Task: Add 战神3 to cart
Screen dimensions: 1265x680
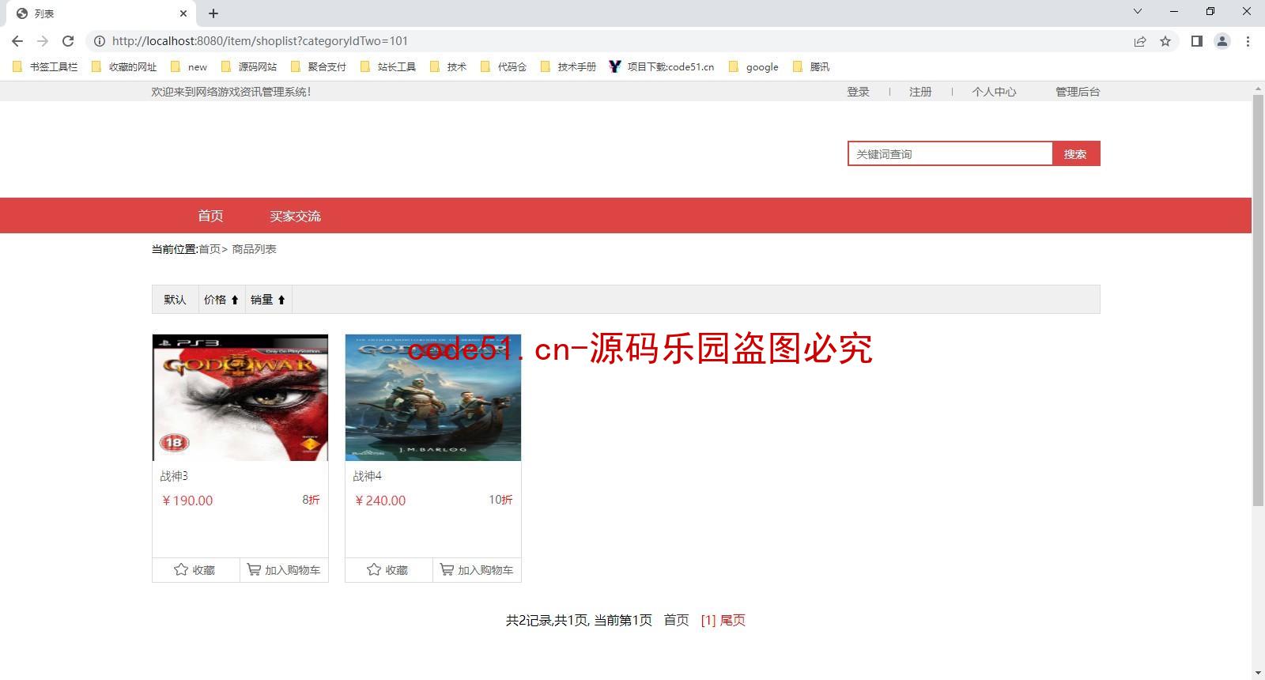Action: tap(284, 570)
